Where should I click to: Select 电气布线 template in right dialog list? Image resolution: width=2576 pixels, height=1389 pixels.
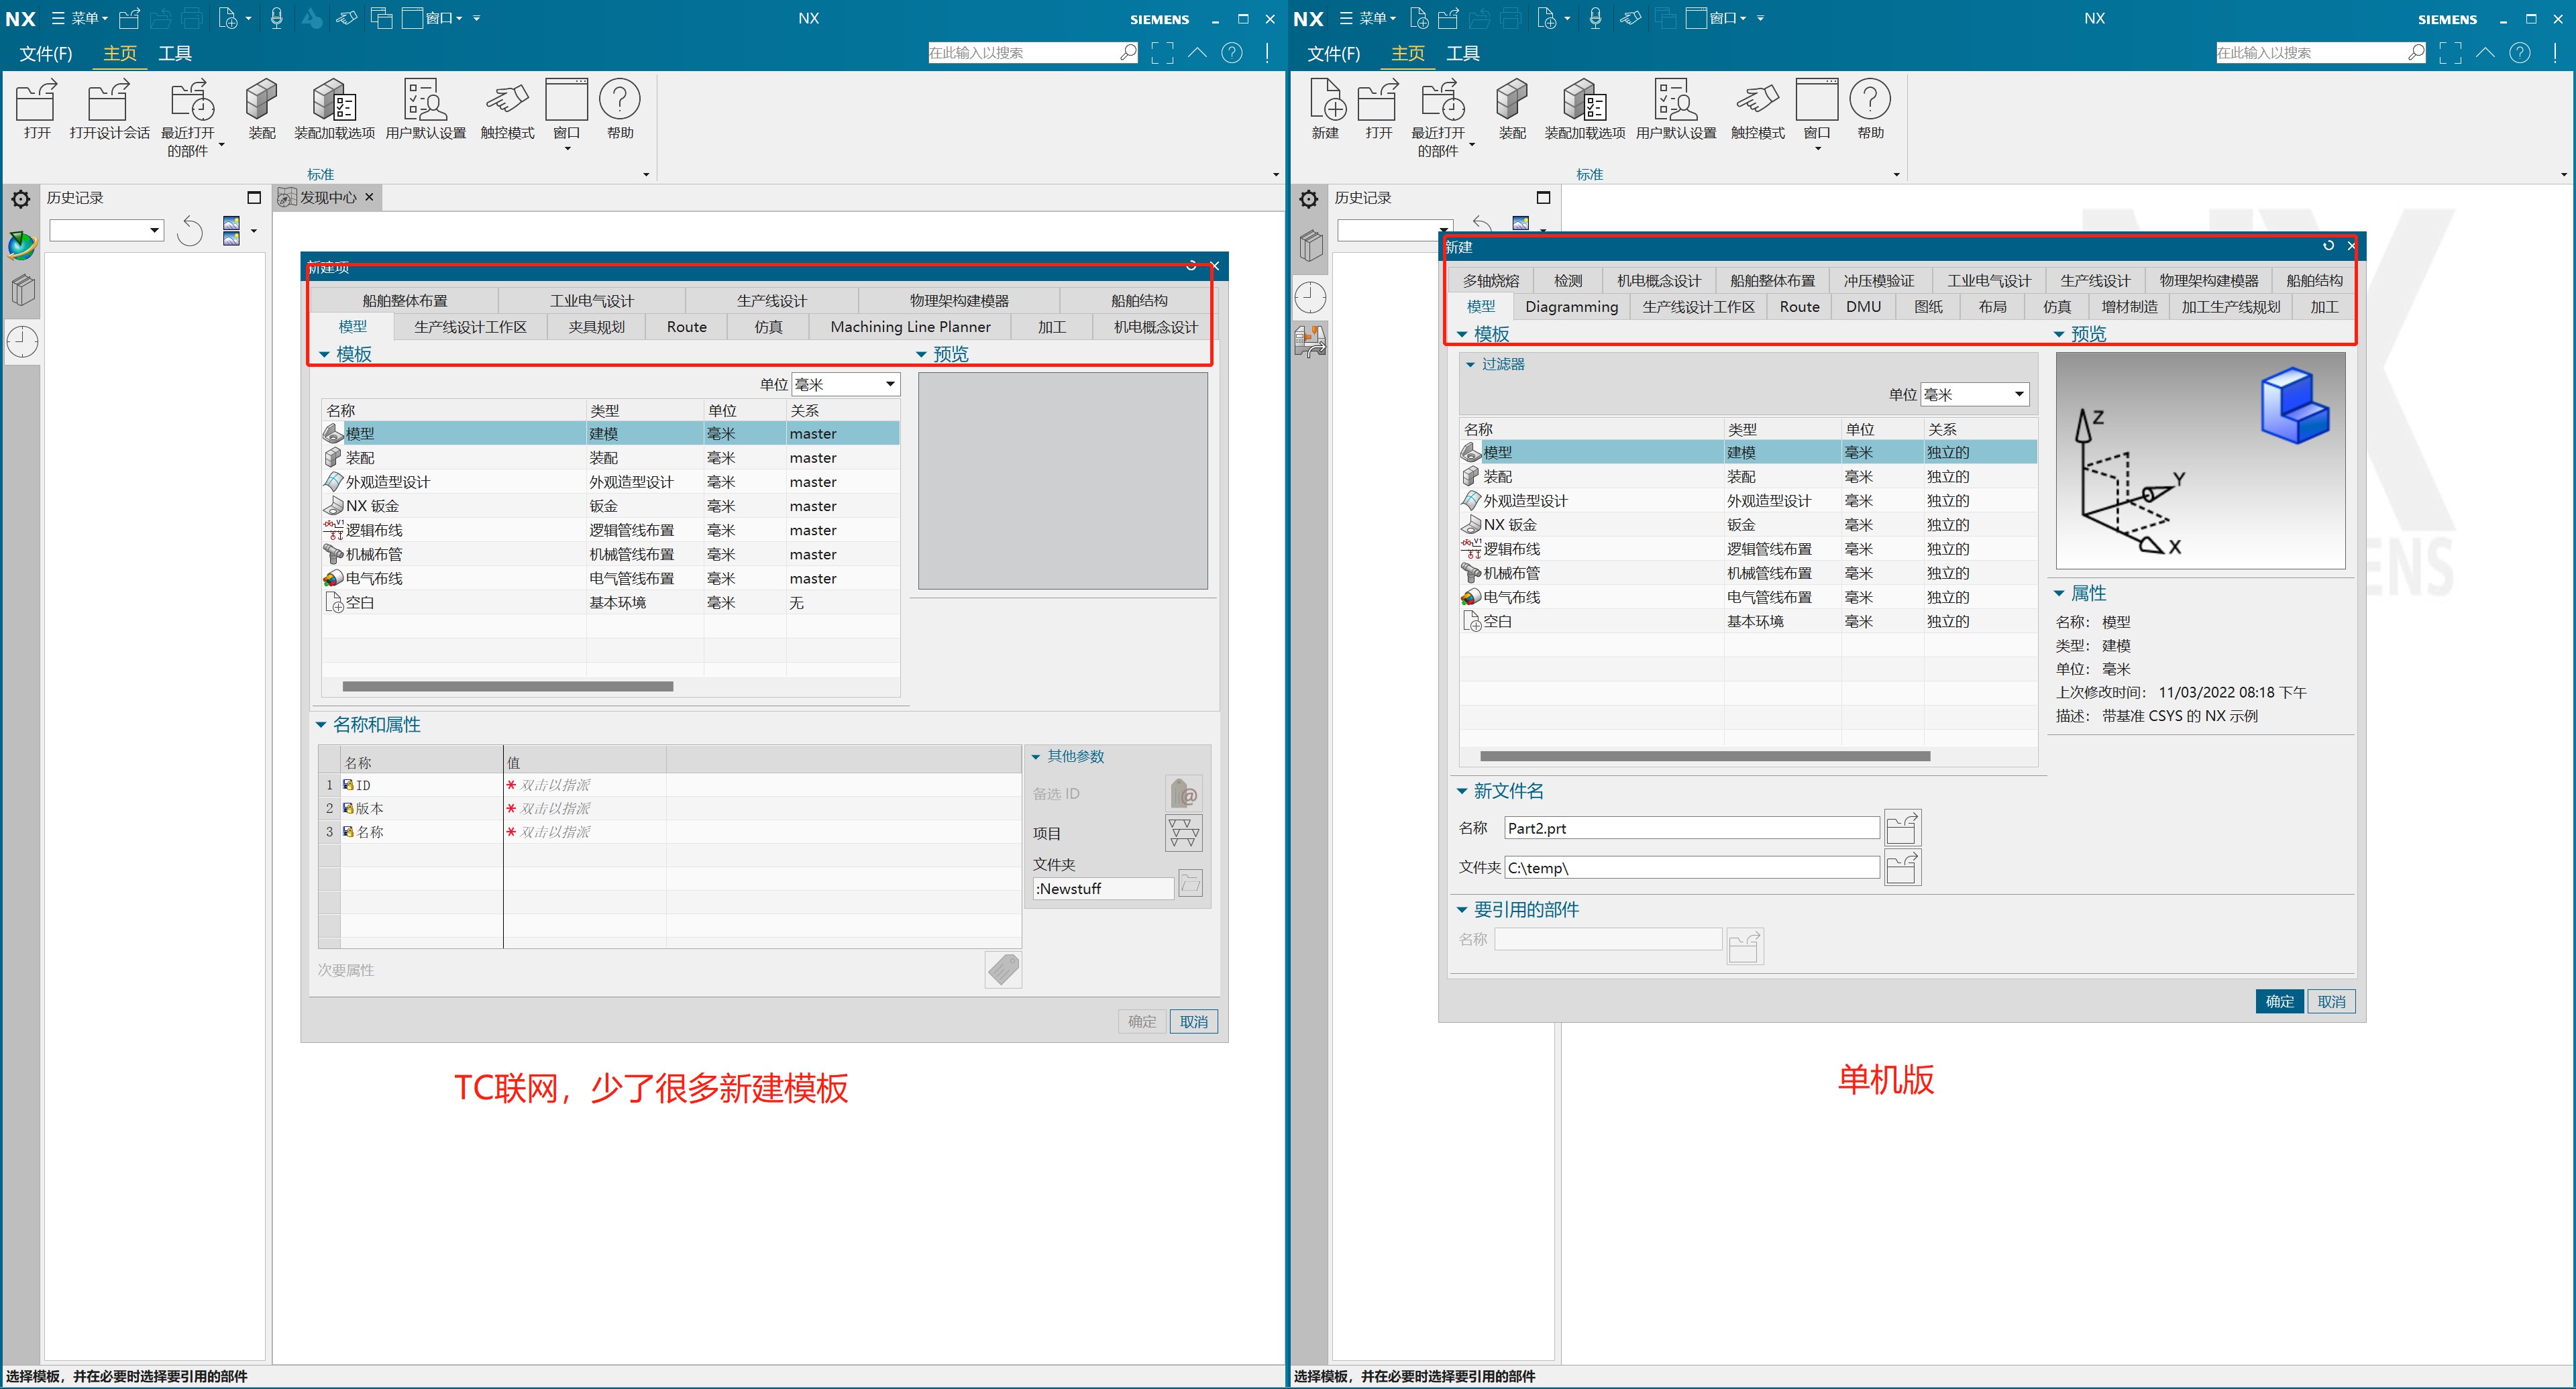pyautogui.click(x=1748, y=597)
